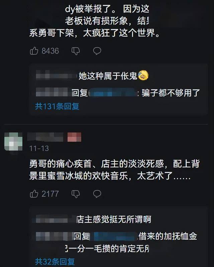Open the 11-13 commenter's username
This screenshot has width=214, height=267.
(x=45, y=137)
